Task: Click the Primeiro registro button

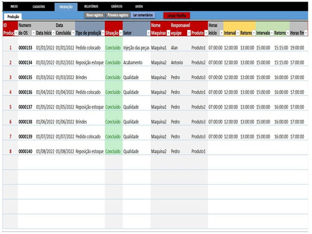Action: click(x=118, y=15)
